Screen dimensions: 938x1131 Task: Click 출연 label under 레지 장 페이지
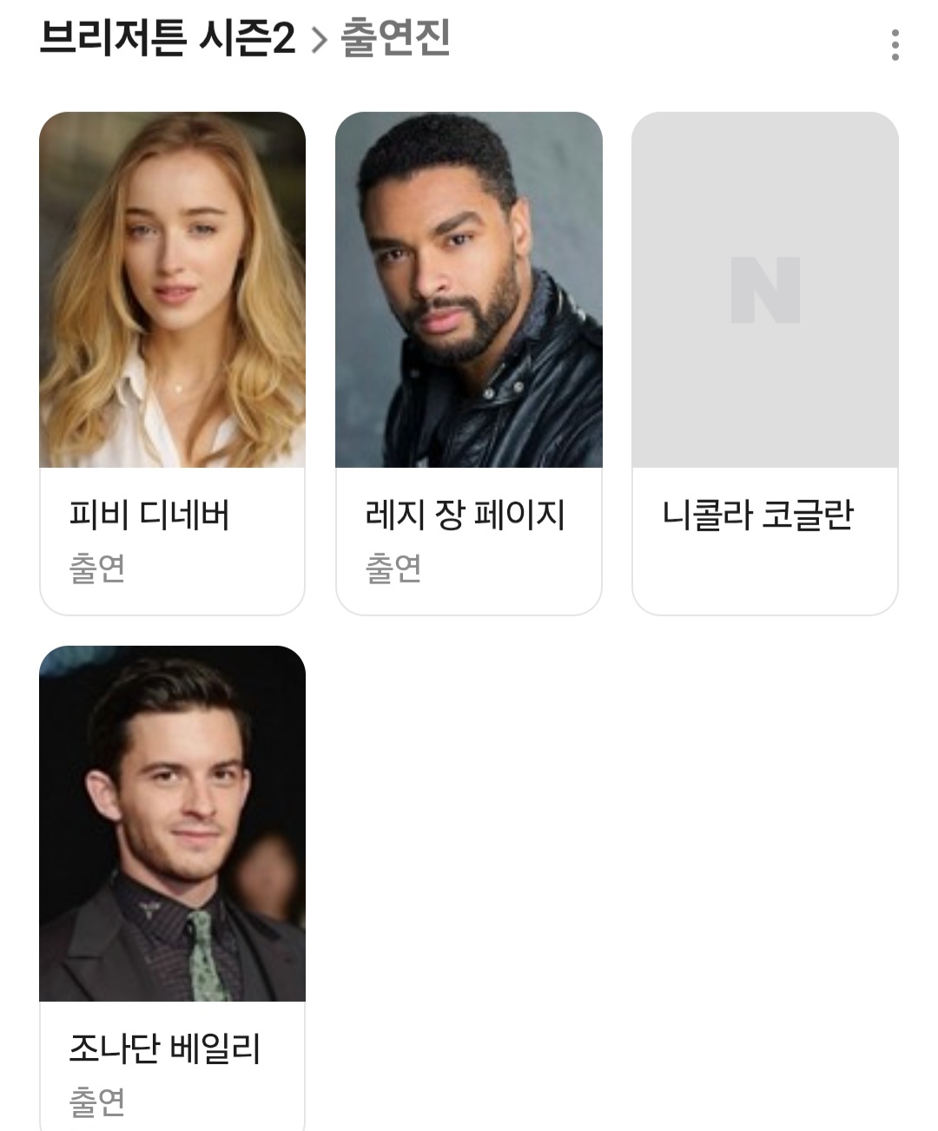393,569
